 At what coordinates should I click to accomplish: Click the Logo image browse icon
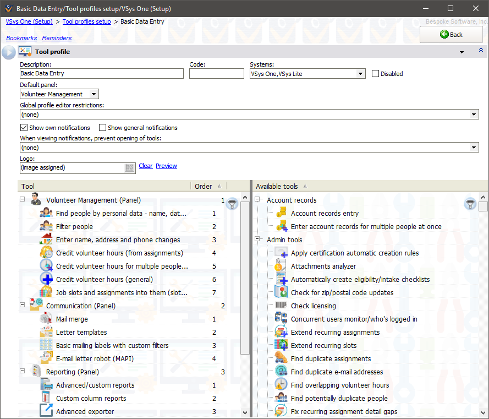[x=129, y=167]
